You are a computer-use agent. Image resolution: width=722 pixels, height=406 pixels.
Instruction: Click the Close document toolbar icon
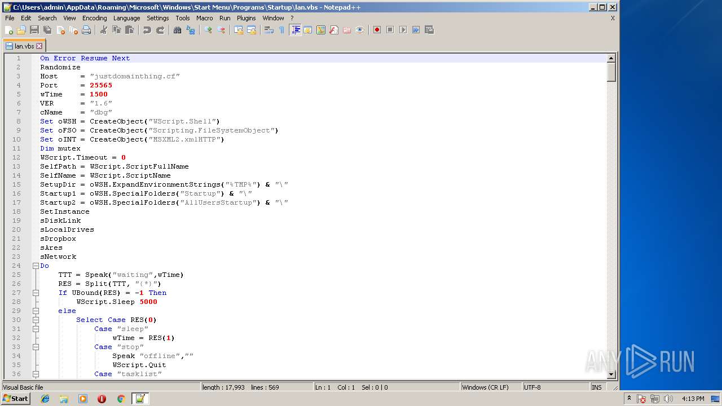tap(60, 30)
